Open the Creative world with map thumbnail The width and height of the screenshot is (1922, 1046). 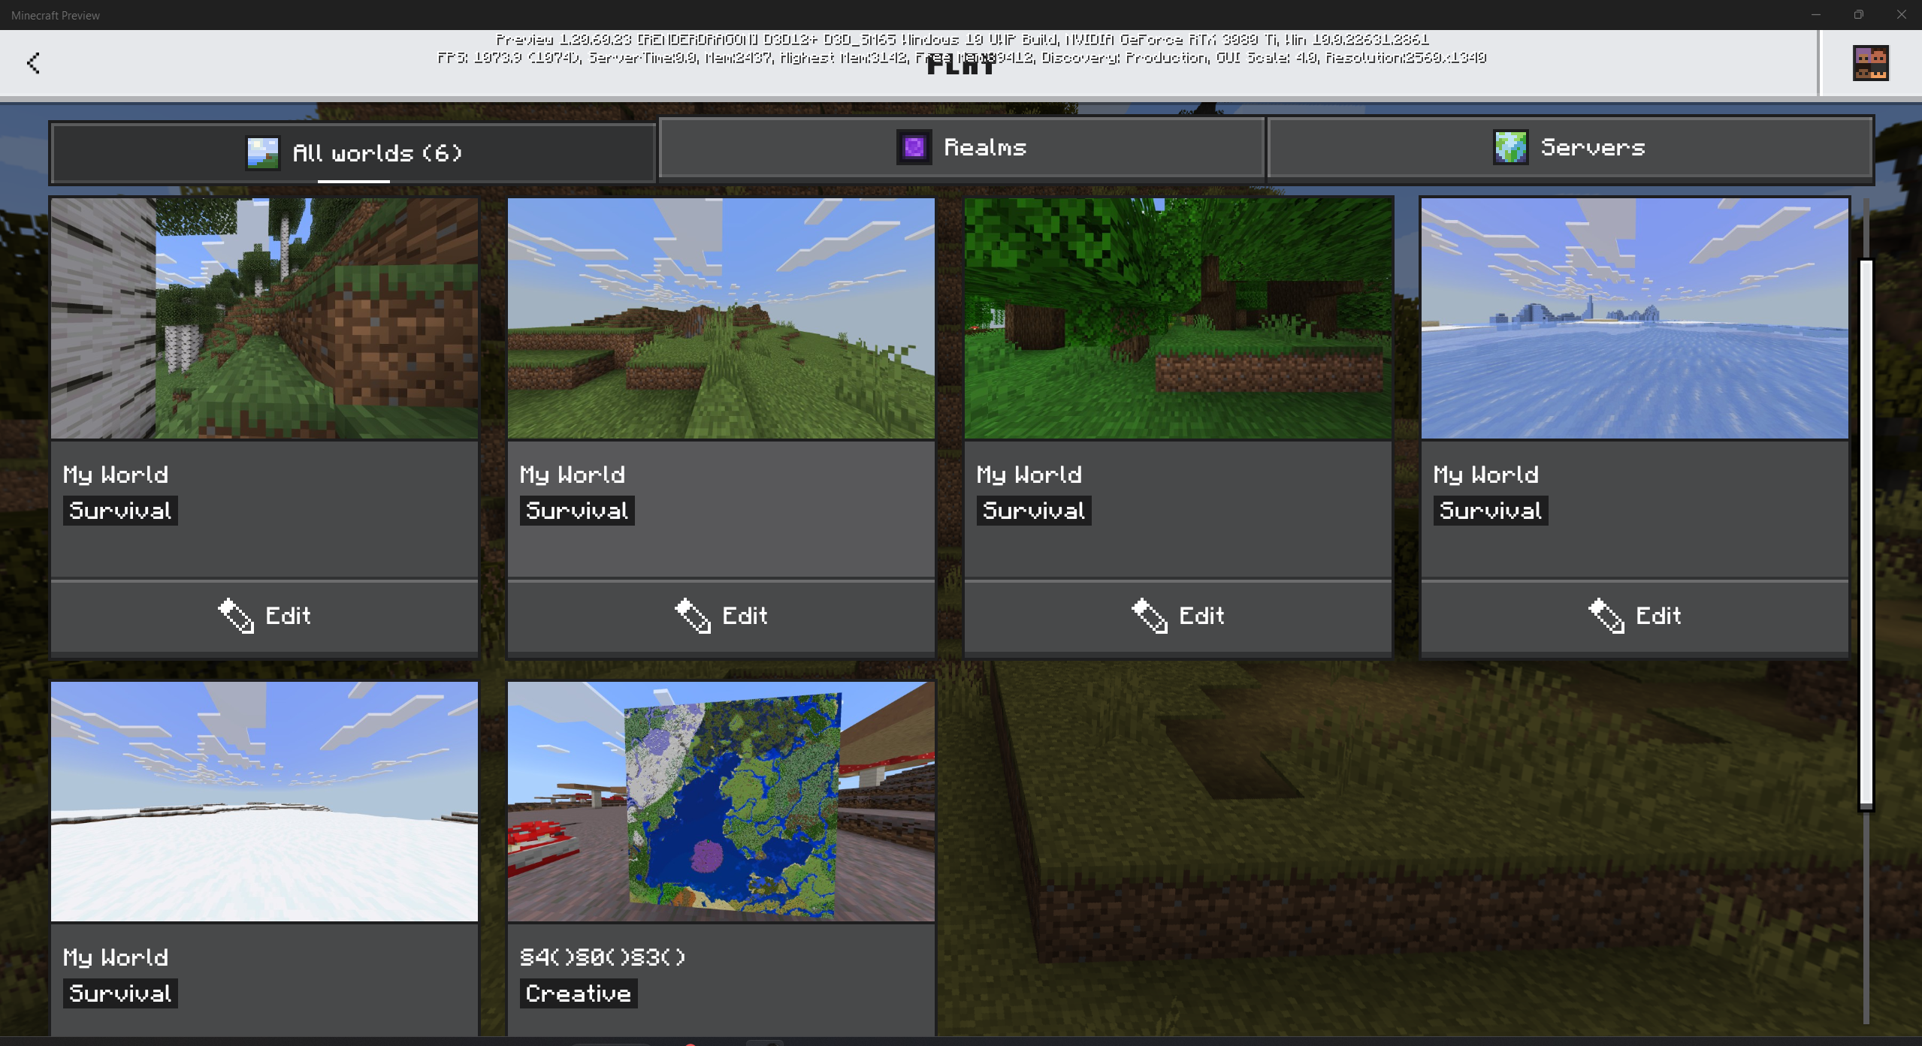[721, 801]
